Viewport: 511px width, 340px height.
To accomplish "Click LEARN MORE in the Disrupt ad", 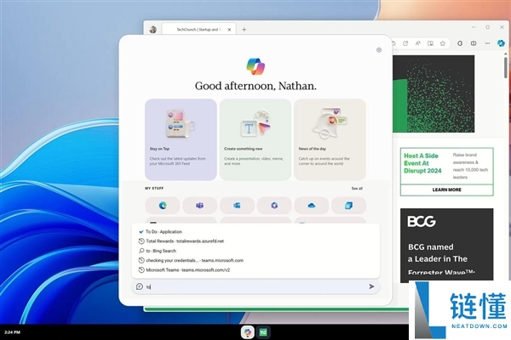I will [x=447, y=190].
